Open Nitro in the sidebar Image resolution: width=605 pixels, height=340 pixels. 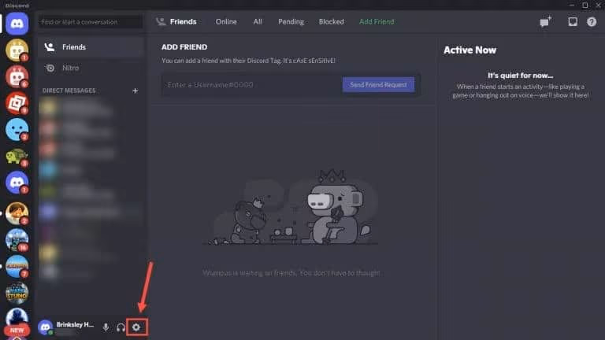[x=91, y=68]
